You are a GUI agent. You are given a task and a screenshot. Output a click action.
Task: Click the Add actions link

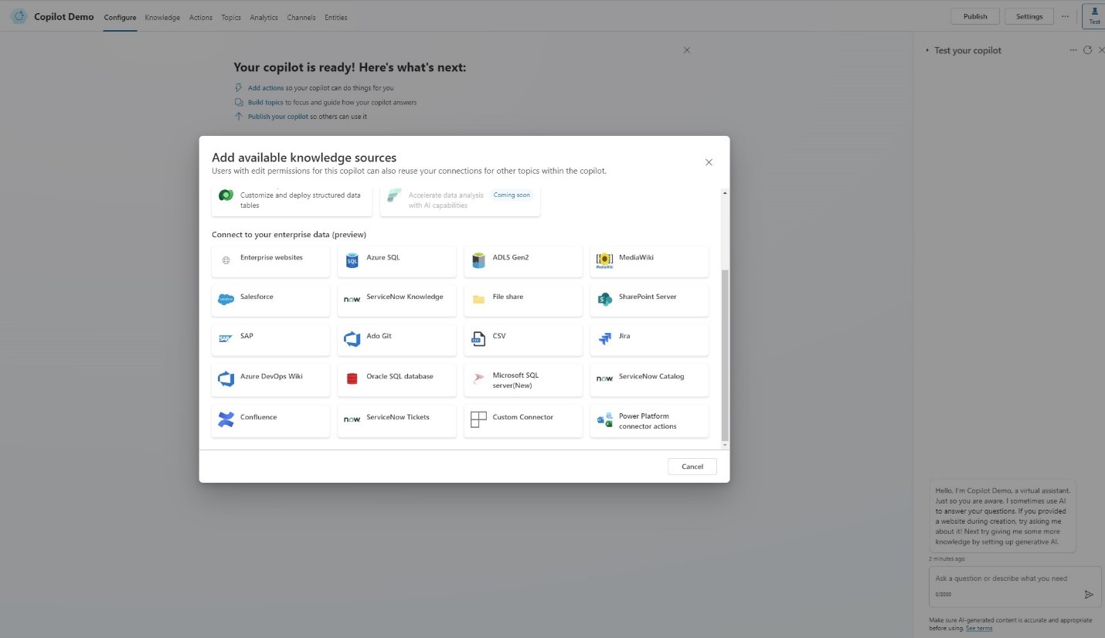(266, 88)
